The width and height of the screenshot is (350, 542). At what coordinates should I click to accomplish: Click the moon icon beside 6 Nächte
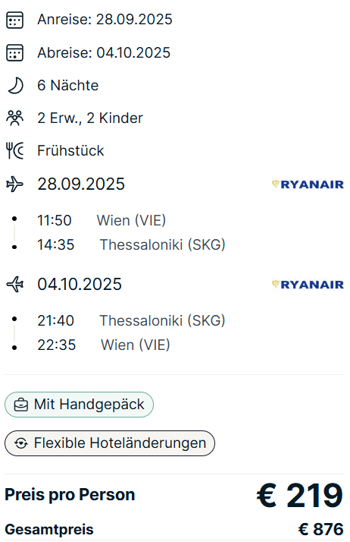[15, 85]
